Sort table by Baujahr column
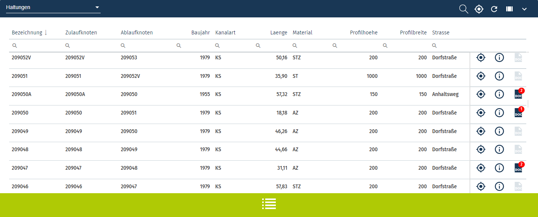The height and width of the screenshot is (217, 538). [x=201, y=33]
